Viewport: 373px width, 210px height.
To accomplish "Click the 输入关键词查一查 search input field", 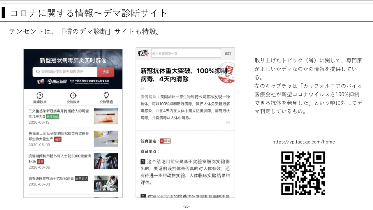I will coord(186,53).
